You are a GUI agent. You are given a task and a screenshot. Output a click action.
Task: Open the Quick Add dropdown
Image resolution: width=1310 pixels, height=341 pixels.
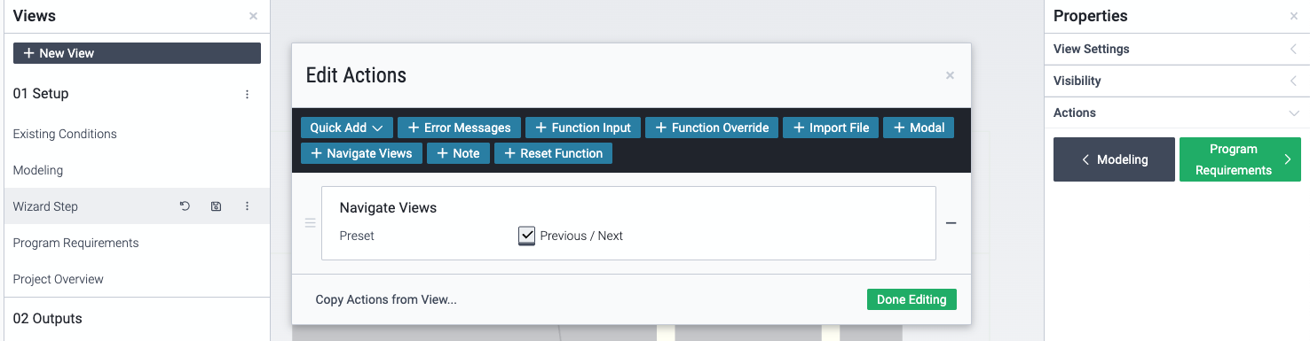coord(346,128)
